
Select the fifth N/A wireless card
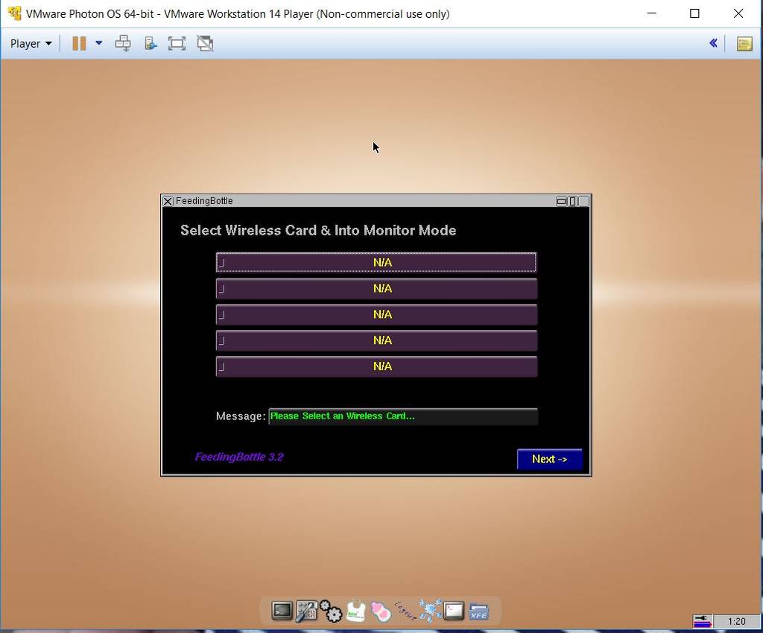(376, 366)
